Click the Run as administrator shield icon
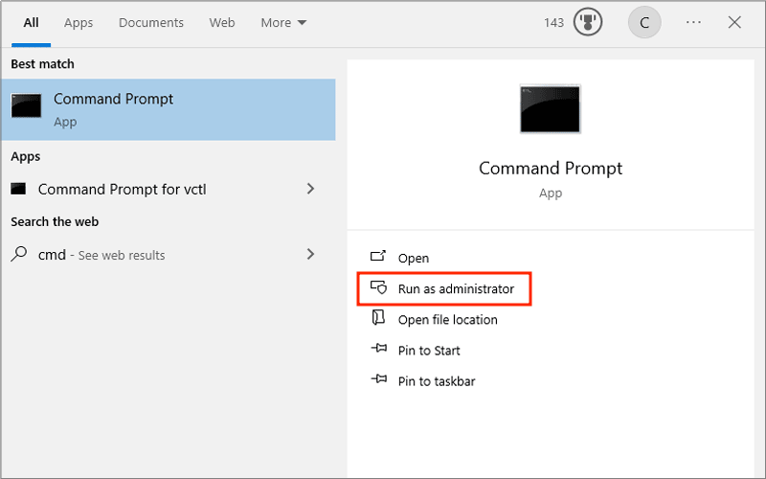This screenshot has height=479, width=766. (378, 287)
